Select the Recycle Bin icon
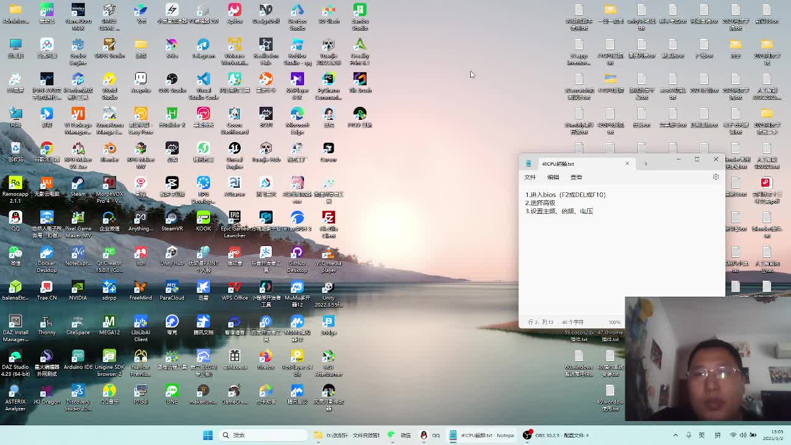This screenshot has width=791, height=445. [15, 152]
